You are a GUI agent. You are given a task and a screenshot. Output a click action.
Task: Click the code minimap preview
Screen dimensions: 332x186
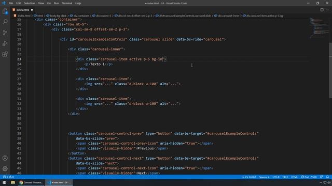tap(319, 27)
